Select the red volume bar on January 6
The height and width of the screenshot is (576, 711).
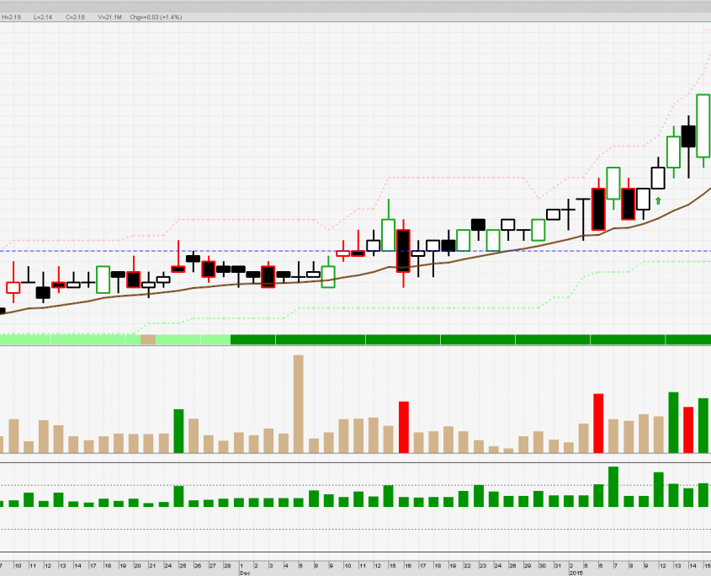(598, 423)
